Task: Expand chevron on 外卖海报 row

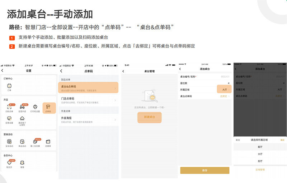Action: [115, 120]
